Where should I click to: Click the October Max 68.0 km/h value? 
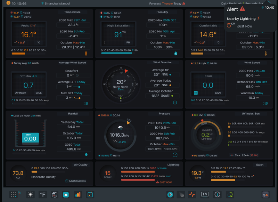click(253, 87)
